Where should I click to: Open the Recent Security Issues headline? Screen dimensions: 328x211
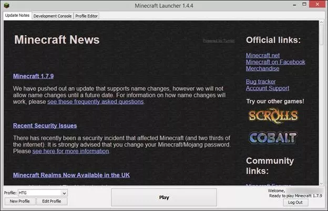[x=45, y=126]
